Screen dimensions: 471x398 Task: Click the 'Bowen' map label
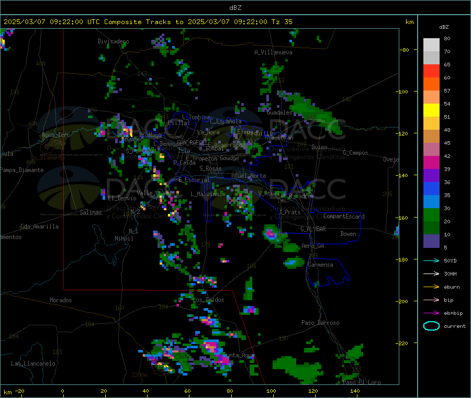349,234
